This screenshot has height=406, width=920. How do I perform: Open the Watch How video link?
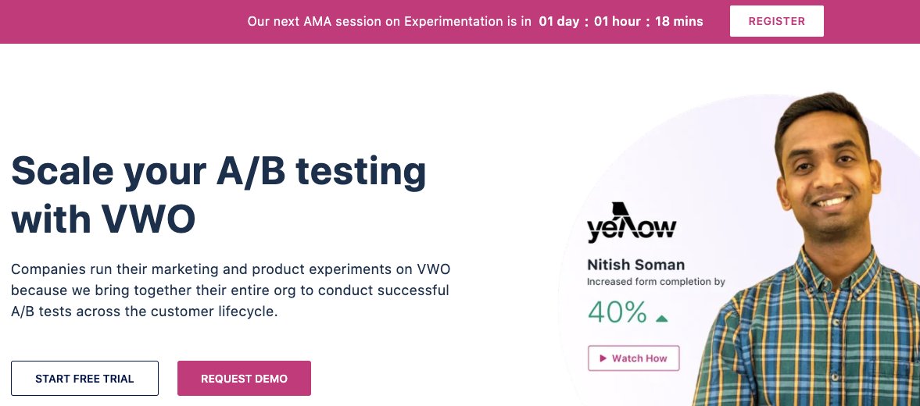(x=634, y=358)
